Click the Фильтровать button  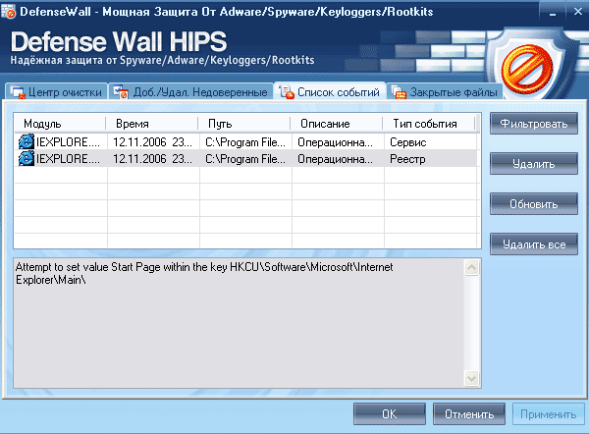click(x=533, y=124)
